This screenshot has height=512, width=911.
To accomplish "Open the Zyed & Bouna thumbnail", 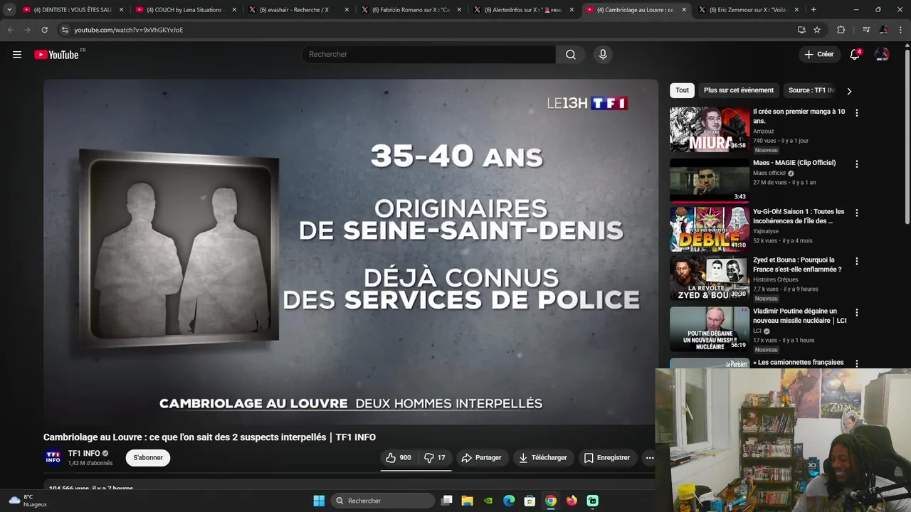I will [710, 278].
